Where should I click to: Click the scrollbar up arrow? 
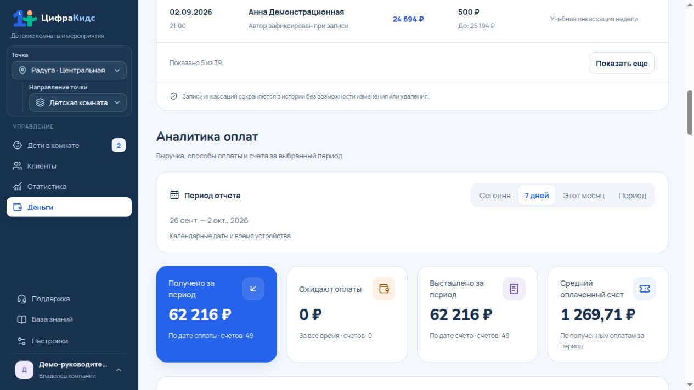tap(690, 4)
